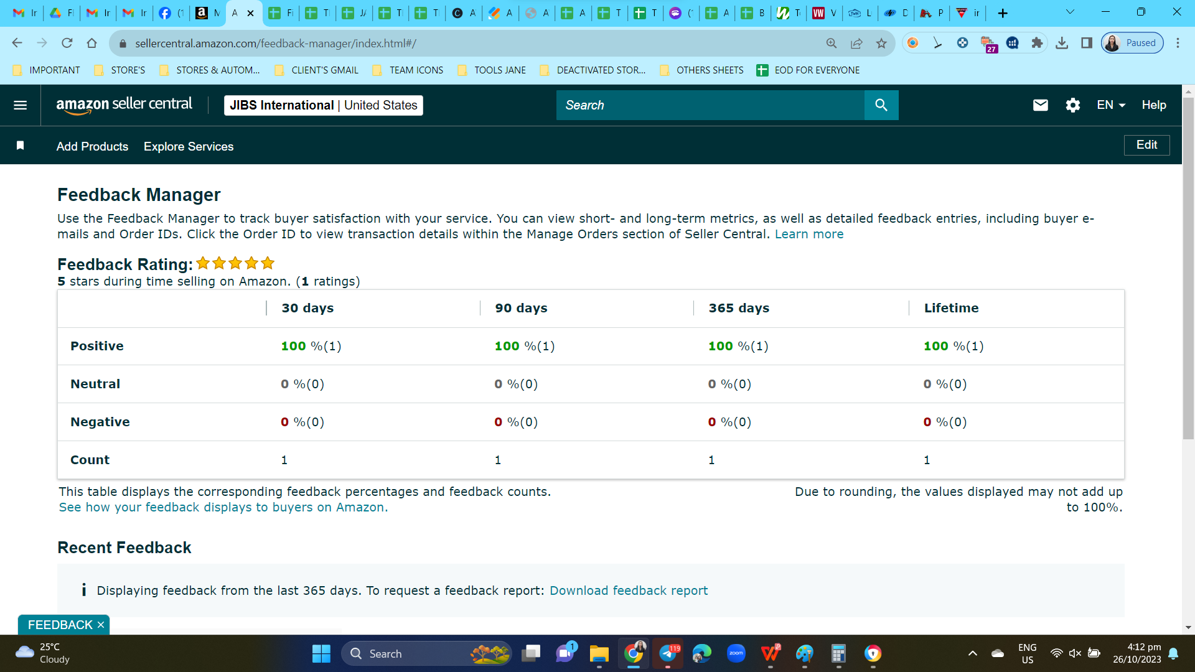Open the Seller Central hamburger menu

(x=20, y=105)
